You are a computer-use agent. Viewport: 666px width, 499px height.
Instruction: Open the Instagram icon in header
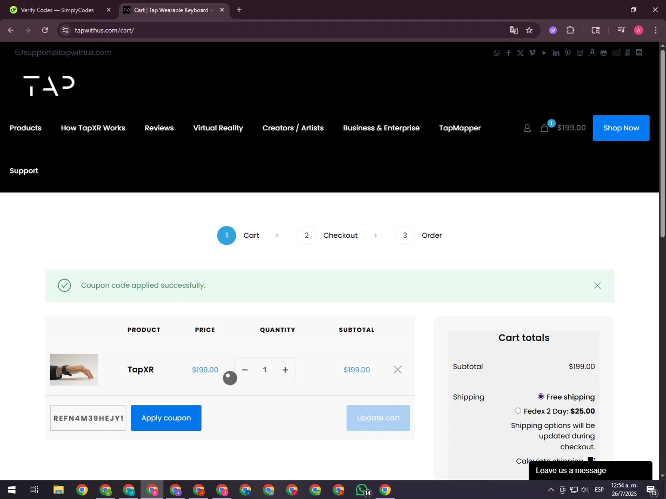point(580,53)
